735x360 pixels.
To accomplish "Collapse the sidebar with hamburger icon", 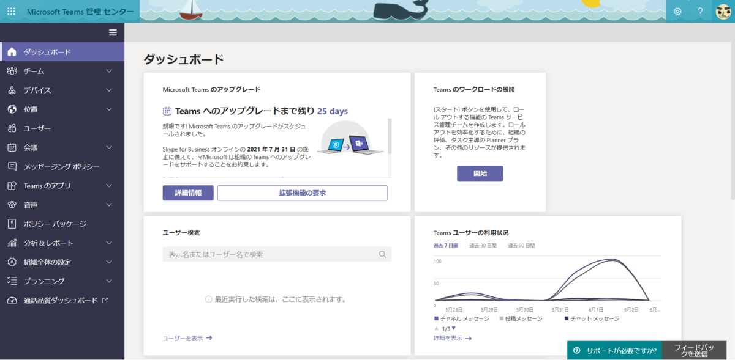I will (x=113, y=32).
